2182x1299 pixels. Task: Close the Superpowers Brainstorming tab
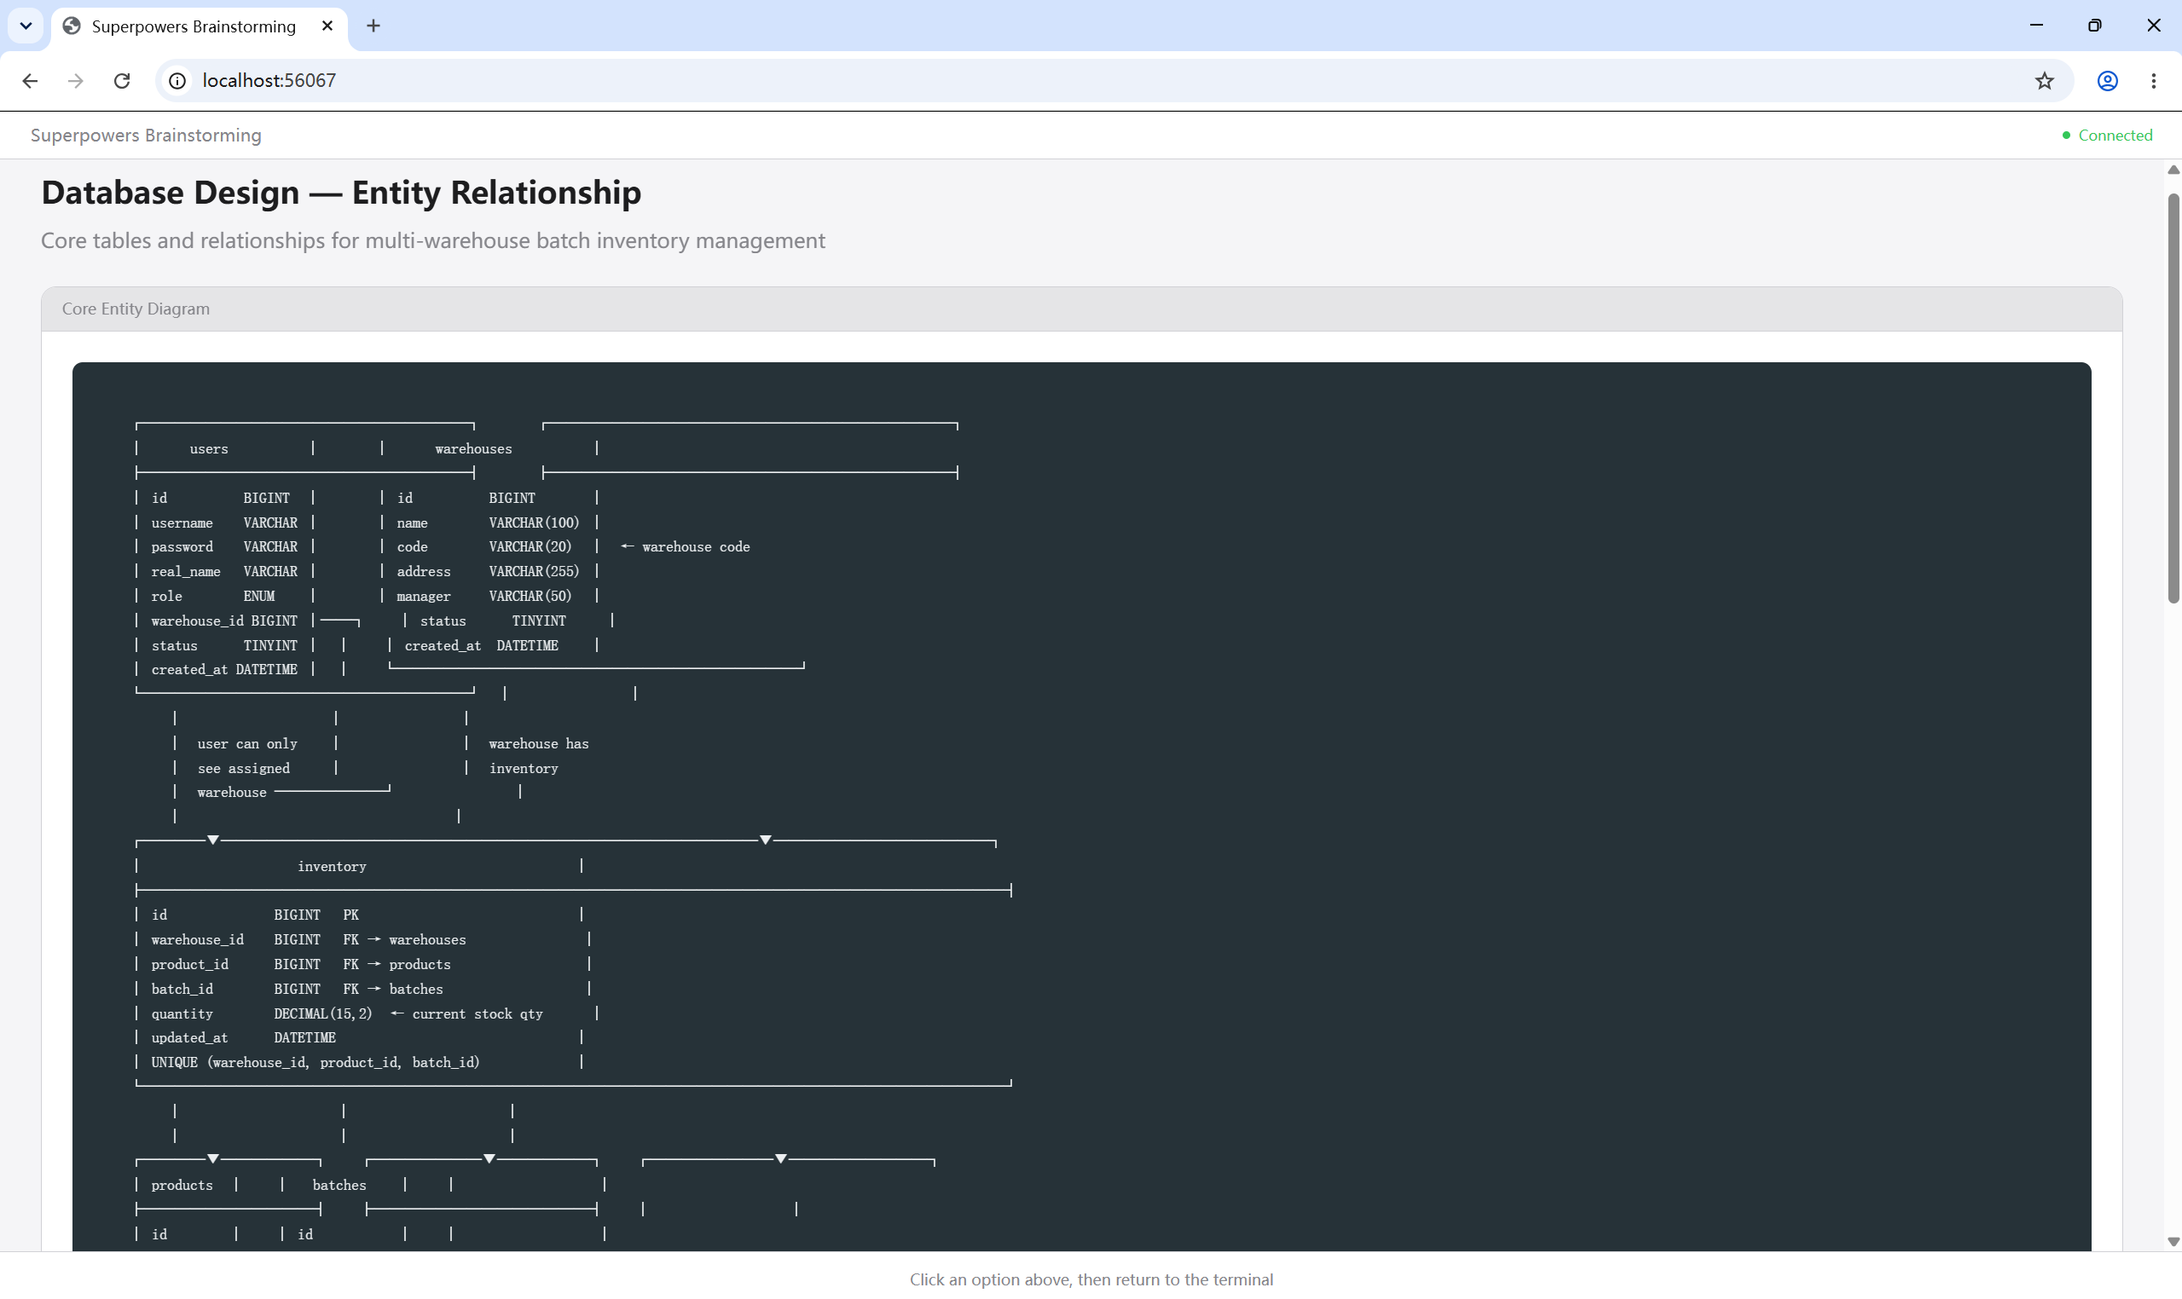[327, 26]
